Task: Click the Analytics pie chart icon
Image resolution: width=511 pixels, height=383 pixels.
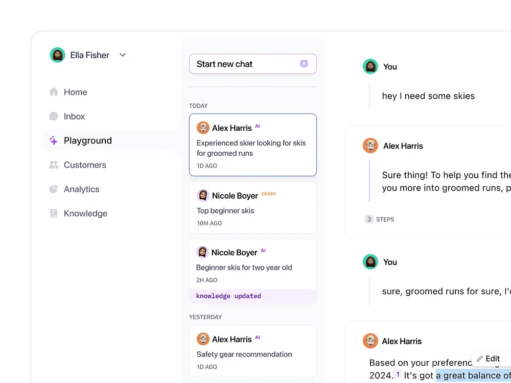Action: [x=54, y=189]
